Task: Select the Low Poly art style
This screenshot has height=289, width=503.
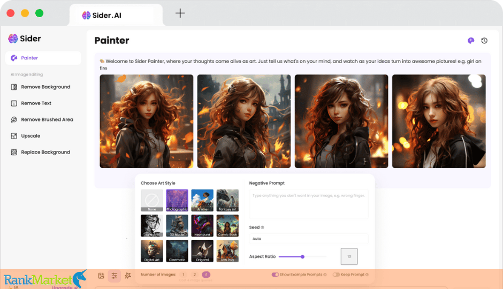Action: (x=227, y=251)
